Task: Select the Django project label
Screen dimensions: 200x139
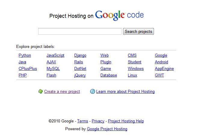Action: coord(80,55)
